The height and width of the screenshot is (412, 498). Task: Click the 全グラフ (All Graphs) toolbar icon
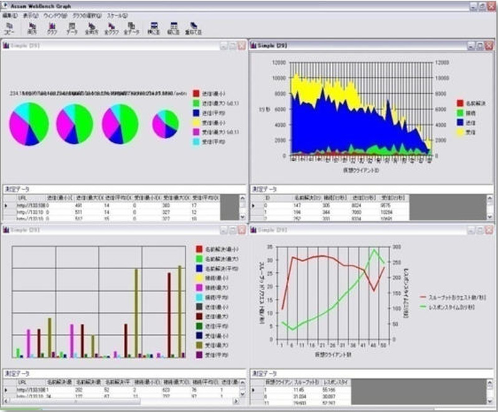113,27
